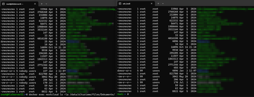
Task: Close the root@AlsServerII: ~ tab
Action: (35, 4)
